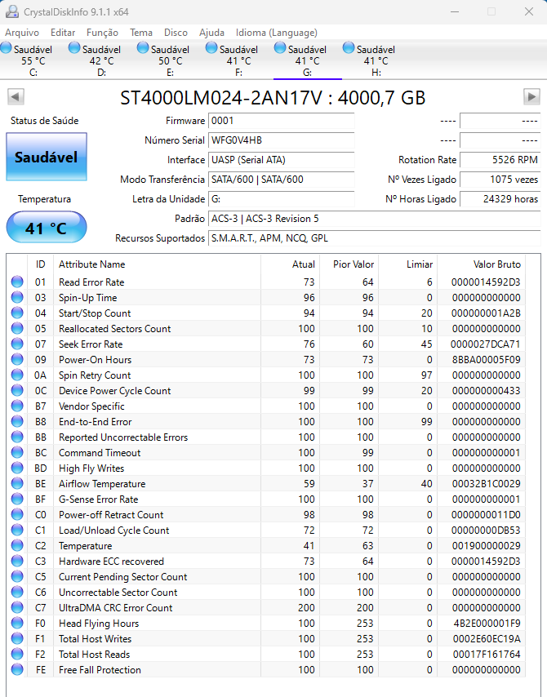Screen dimensions: 547x697
Task: Select drive C: health status orb
Action: click(x=7, y=48)
